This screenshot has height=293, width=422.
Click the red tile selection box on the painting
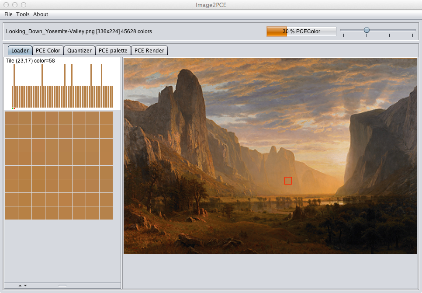[x=288, y=181]
